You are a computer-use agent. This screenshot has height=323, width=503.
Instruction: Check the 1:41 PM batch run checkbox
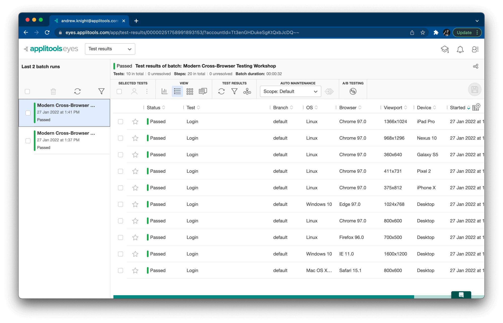pyautogui.click(x=28, y=113)
